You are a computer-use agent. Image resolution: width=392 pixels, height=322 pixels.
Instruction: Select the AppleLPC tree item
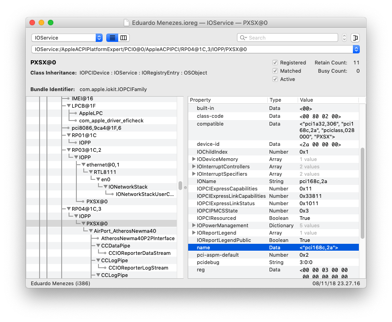(x=91, y=113)
